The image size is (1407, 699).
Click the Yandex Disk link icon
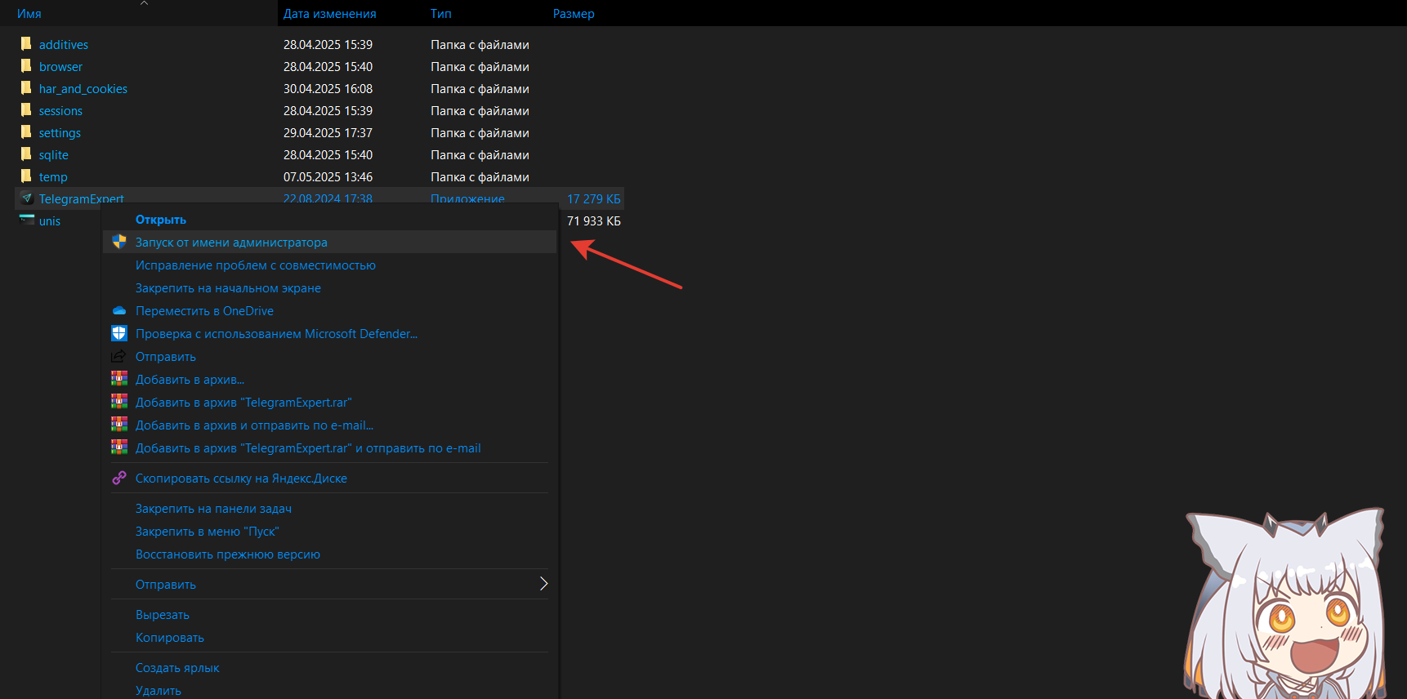[119, 478]
